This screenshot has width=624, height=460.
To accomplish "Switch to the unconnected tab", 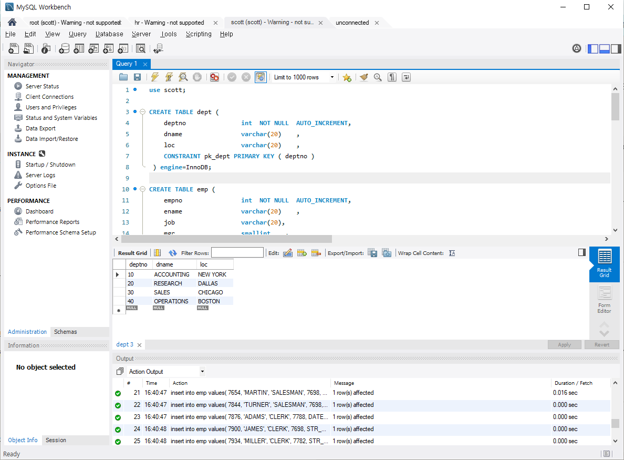I will [x=352, y=23].
